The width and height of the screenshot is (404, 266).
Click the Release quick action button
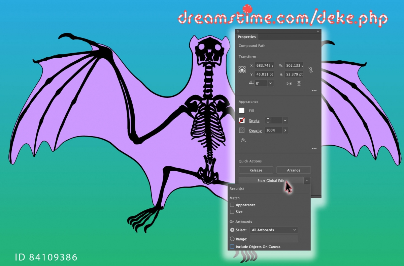pyautogui.click(x=256, y=170)
